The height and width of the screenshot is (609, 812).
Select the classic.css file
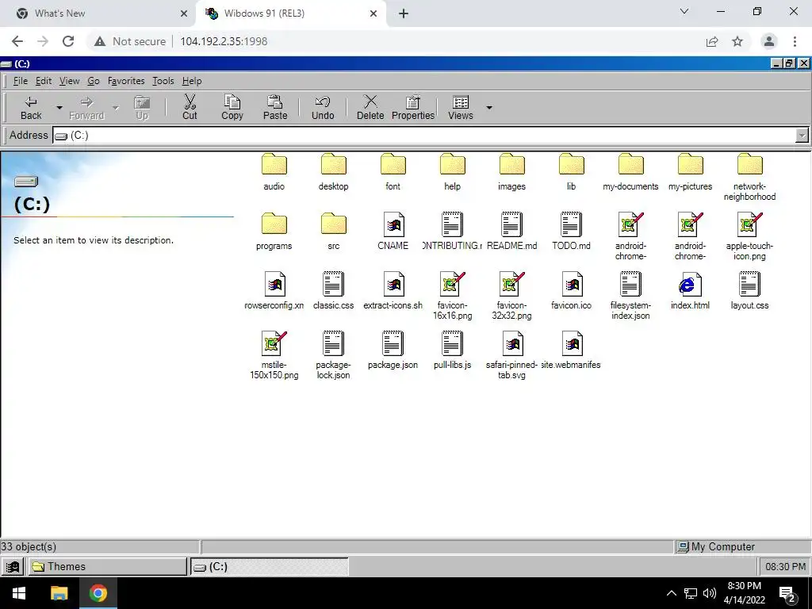(334, 291)
